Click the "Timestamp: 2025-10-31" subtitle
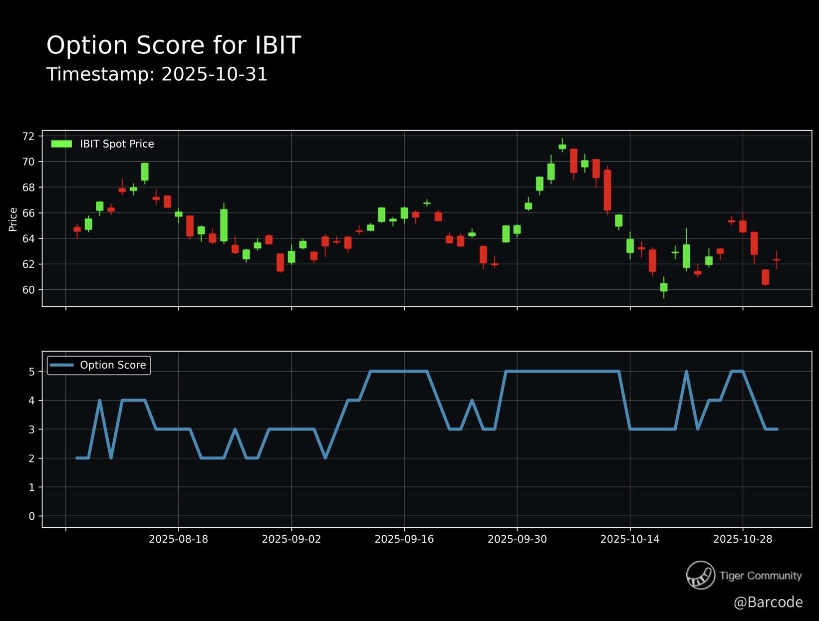Screen dimensions: 819x621 click(x=157, y=74)
